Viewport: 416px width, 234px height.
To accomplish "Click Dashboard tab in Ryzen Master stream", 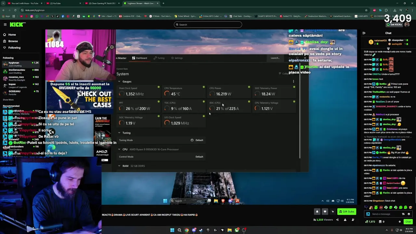I will [140, 58].
